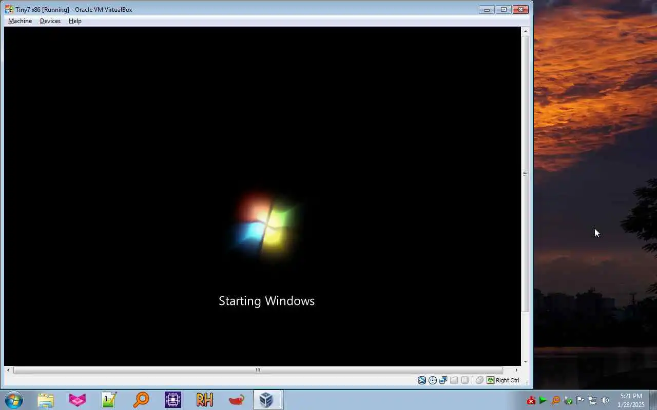Open the Machine menu
Image resolution: width=657 pixels, height=410 pixels.
point(20,21)
